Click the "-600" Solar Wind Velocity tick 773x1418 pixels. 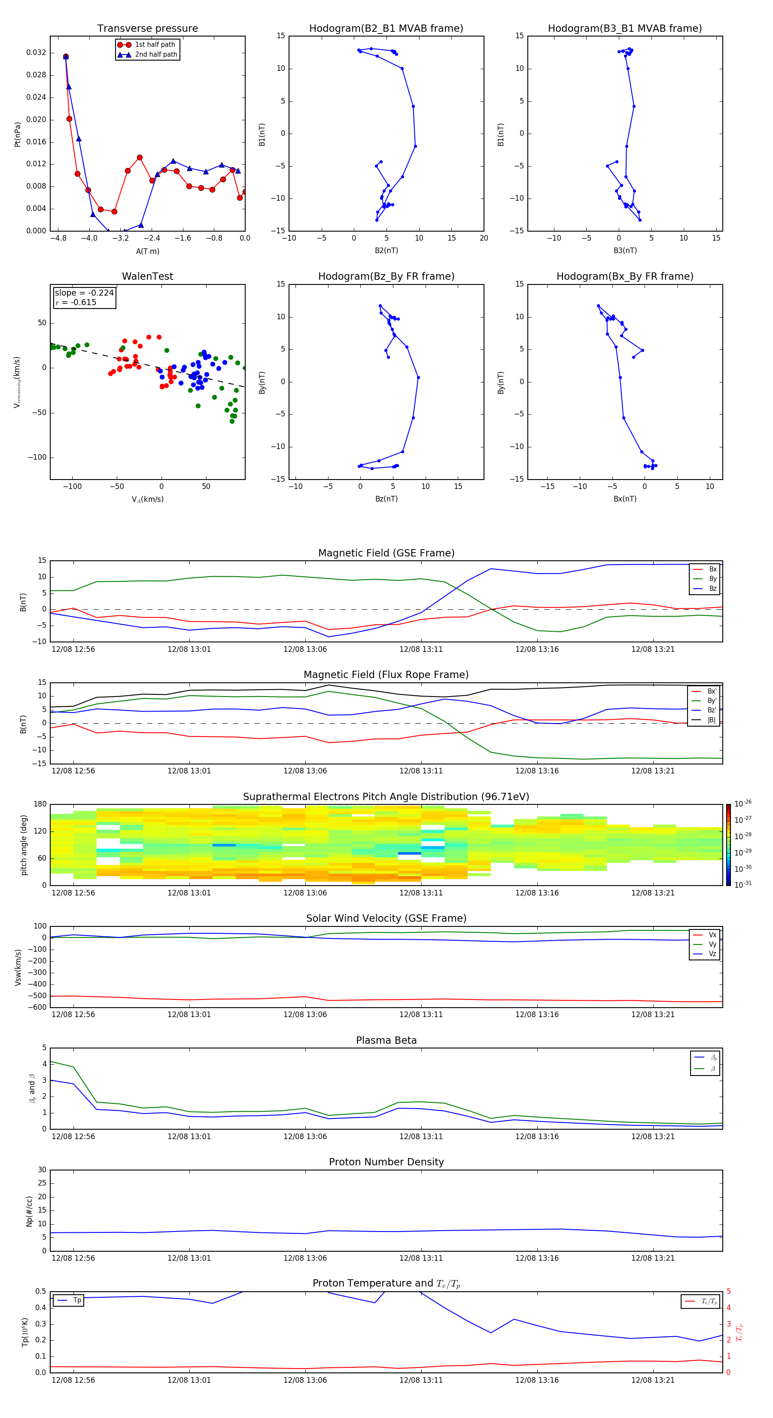pos(37,1007)
